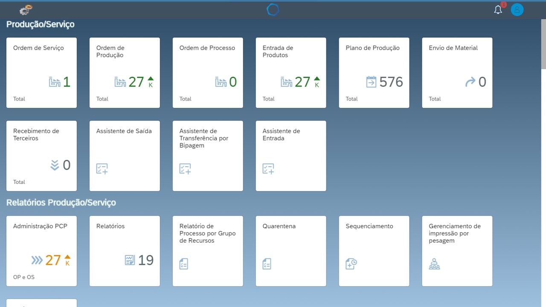546x307 pixels.
Task: Open the Ordem de Serviço tile
Action: pos(41,72)
